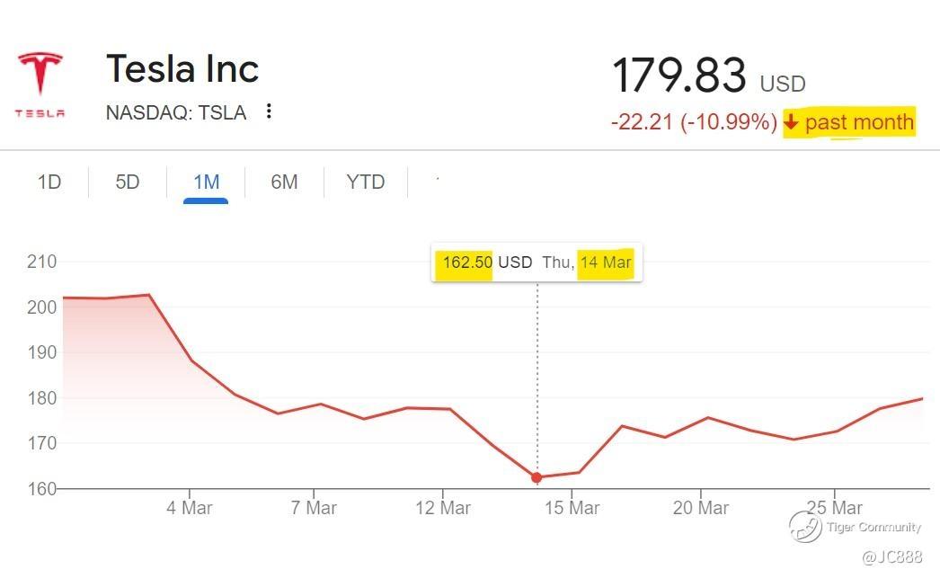Click the Tiger Community watermark logo

805,527
